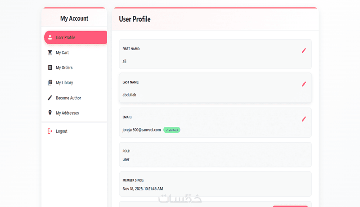Click the email jorejar500@canvect.com
Screen dimensions: 360x207
tap(142, 130)
